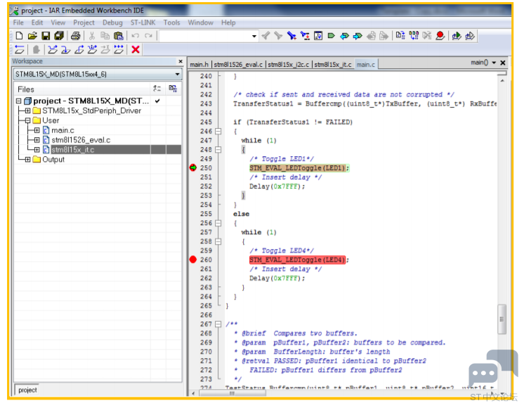Click the Go (run) debug icon

tap(119, 50)
